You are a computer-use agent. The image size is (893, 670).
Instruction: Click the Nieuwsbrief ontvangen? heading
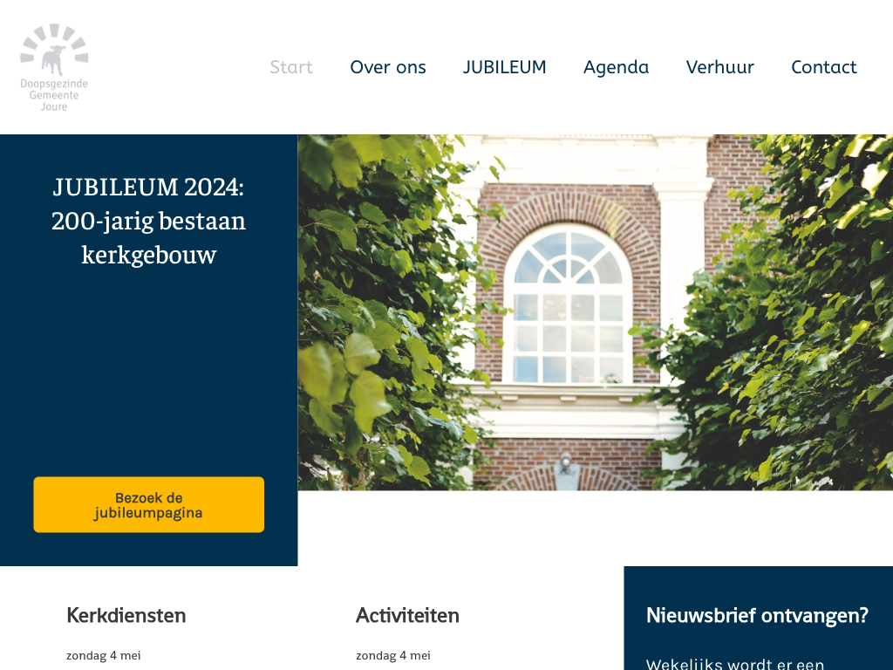tap(758, 615)
